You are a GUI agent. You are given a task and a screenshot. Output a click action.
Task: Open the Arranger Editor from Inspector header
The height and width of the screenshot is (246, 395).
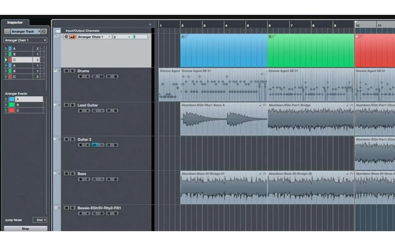(44, 31)
